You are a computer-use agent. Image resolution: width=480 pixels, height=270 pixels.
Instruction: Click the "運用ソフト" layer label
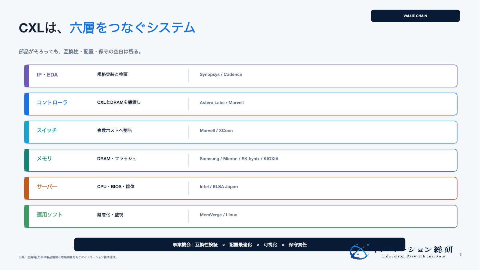[49, 215]
